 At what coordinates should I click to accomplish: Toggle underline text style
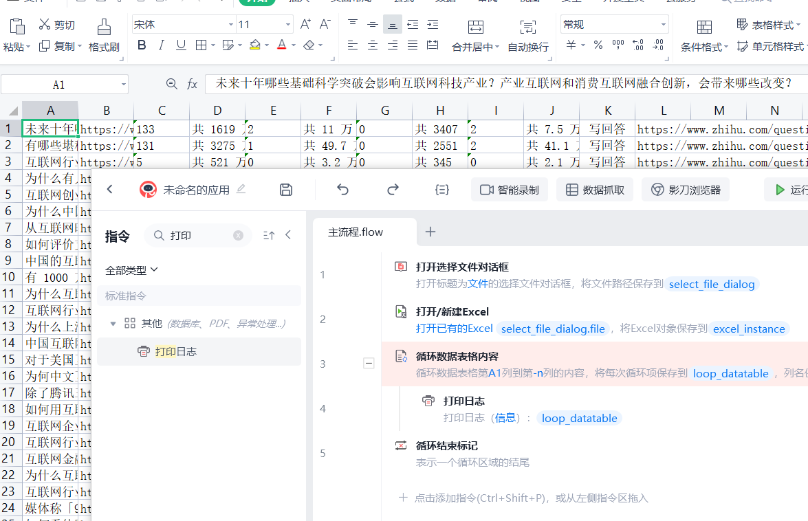tap(181, 45)
